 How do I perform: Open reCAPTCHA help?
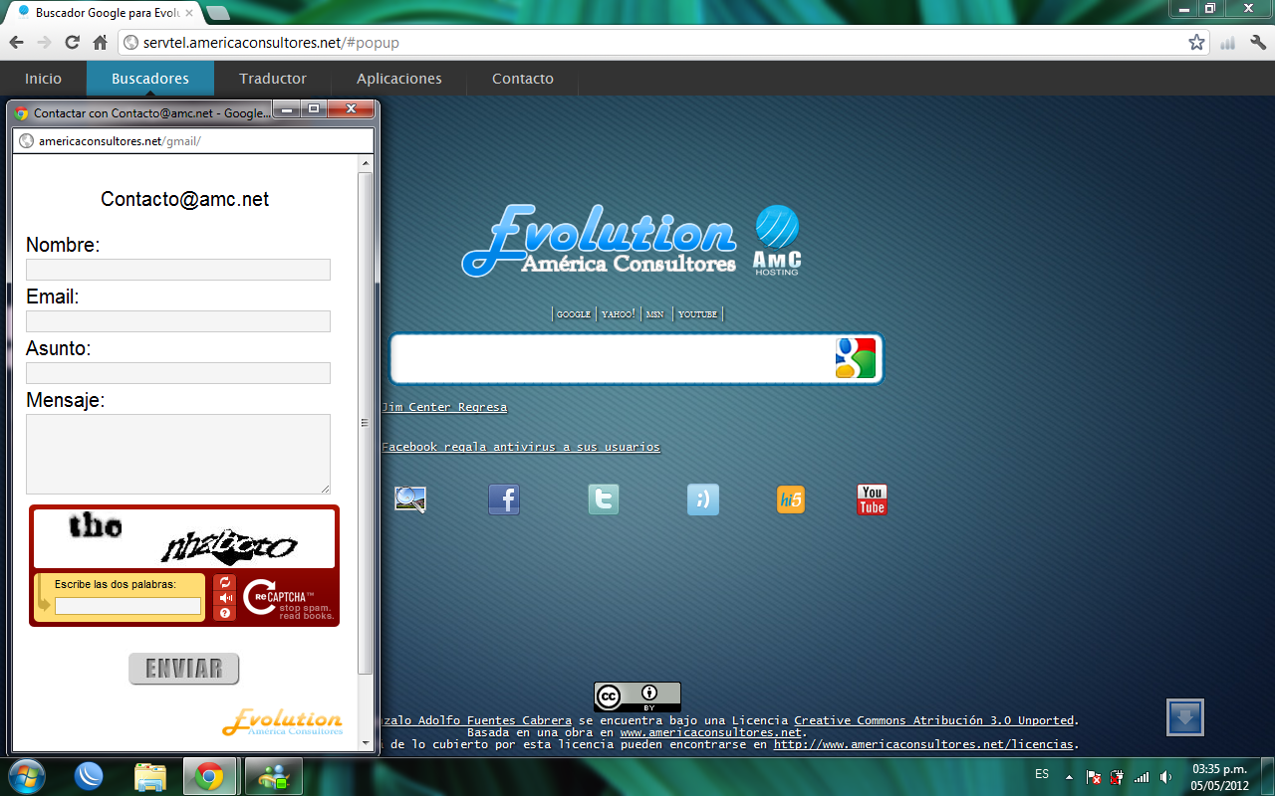point(225,613)
